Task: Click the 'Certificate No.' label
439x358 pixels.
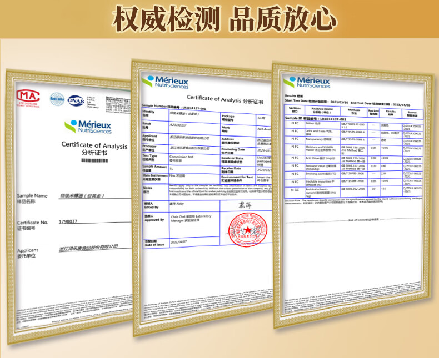Action: (x=33, y=223)
